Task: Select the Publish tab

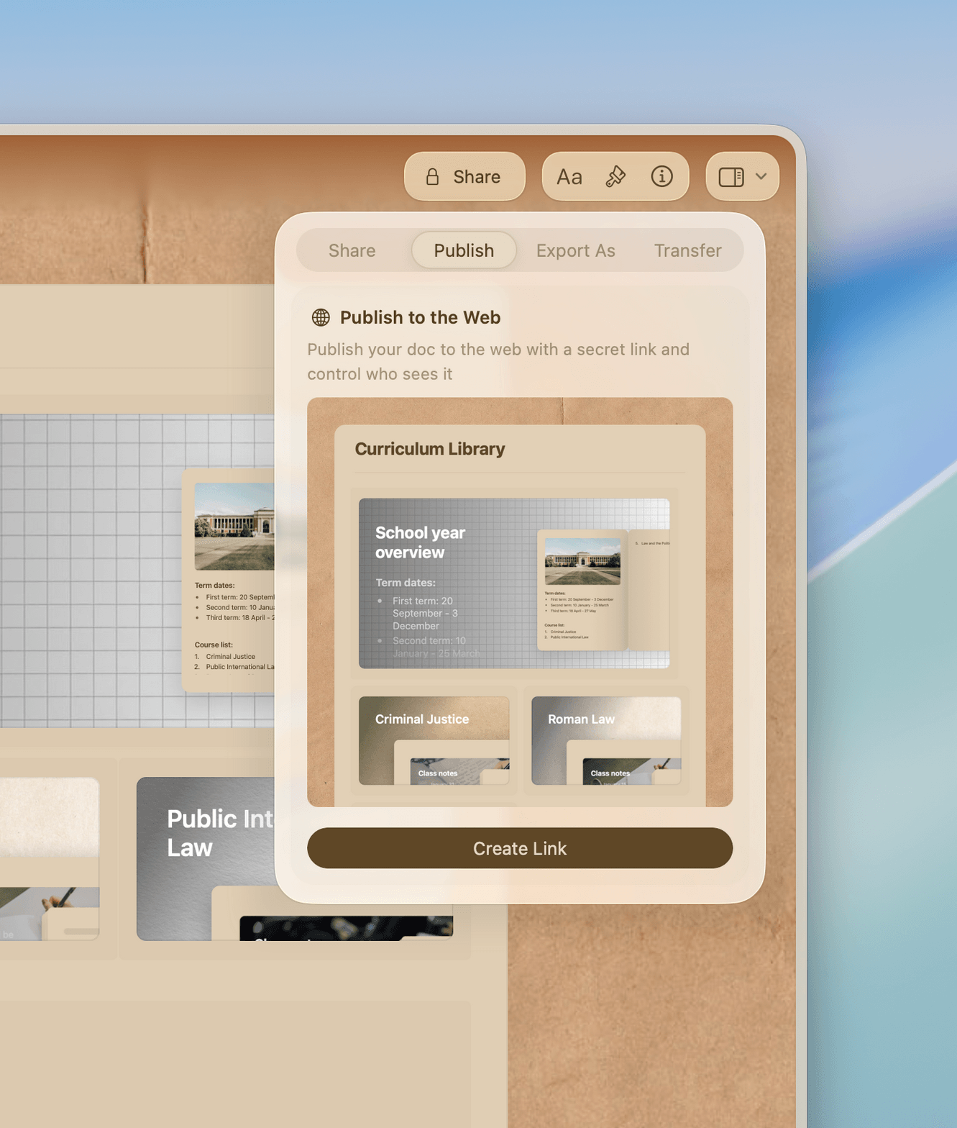Action: (x=464, y=250)
